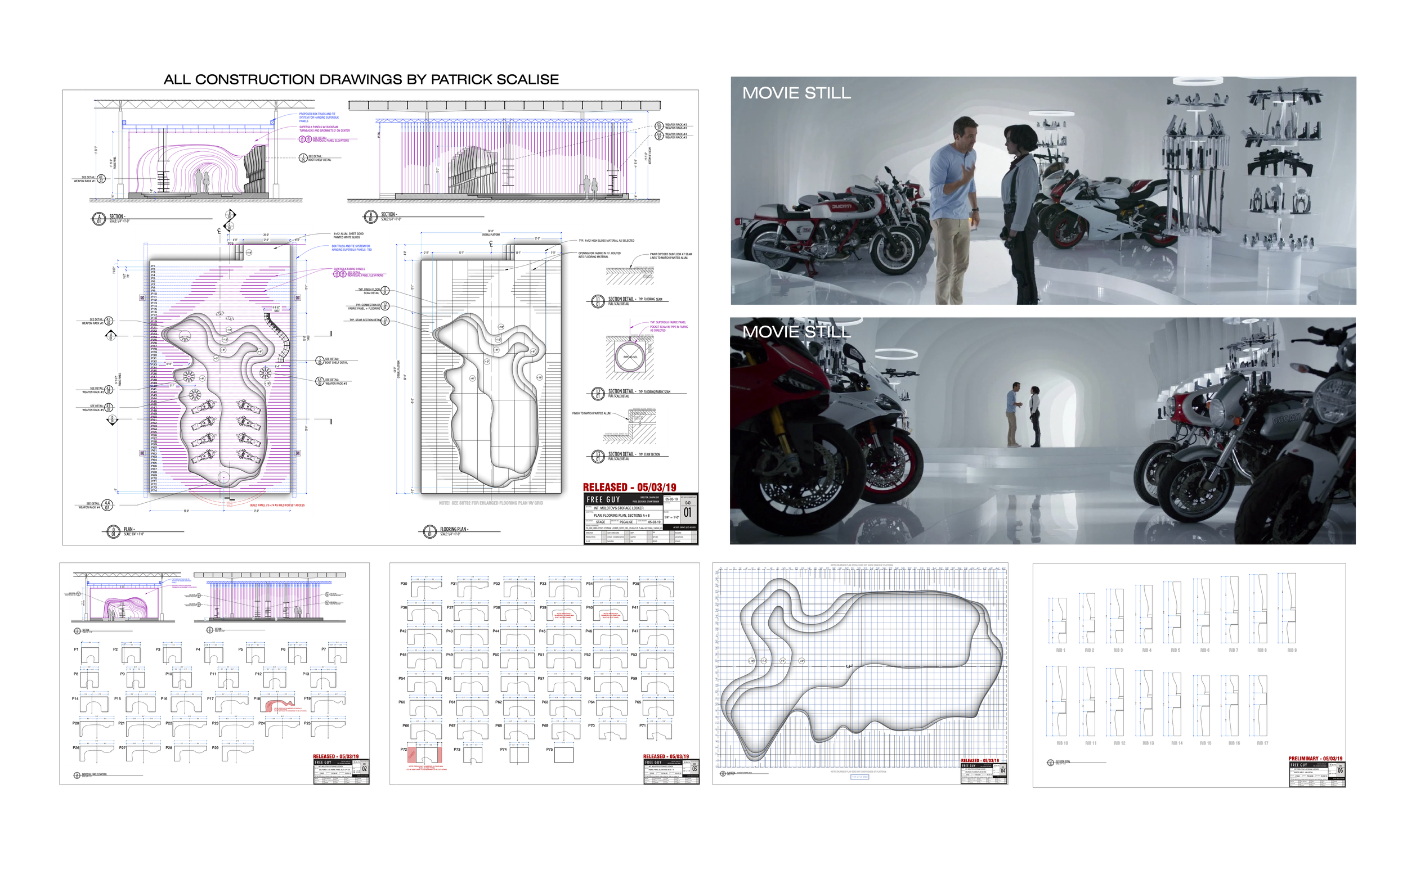Click panel label 'P7' on sheet 02
Image resolution: width=1407 pixels, height=893 pixels.
[x=324, y=650]
